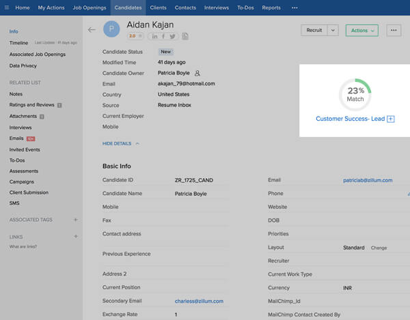Viewport: 410px width, 320px height.
Task: Click the plus icon beside Customer Success- Lead
Action: pos(391,119)
